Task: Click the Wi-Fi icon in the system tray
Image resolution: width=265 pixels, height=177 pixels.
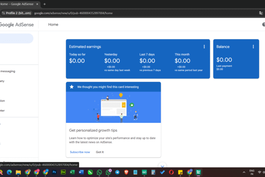Action: (259, 172)
